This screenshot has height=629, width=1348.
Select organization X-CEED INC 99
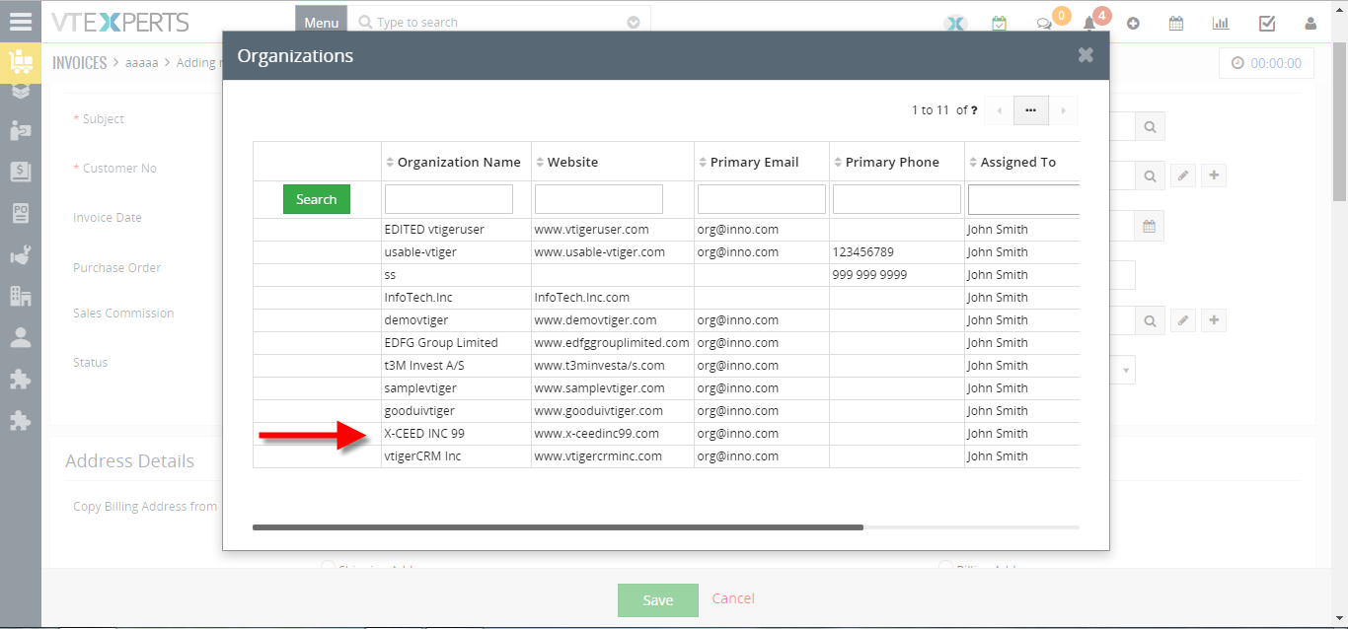(424, 434)
